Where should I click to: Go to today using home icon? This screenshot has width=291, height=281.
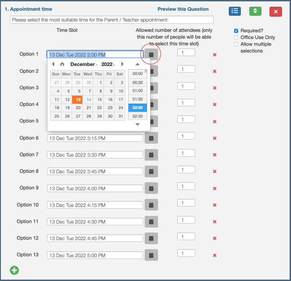(62, 64)
